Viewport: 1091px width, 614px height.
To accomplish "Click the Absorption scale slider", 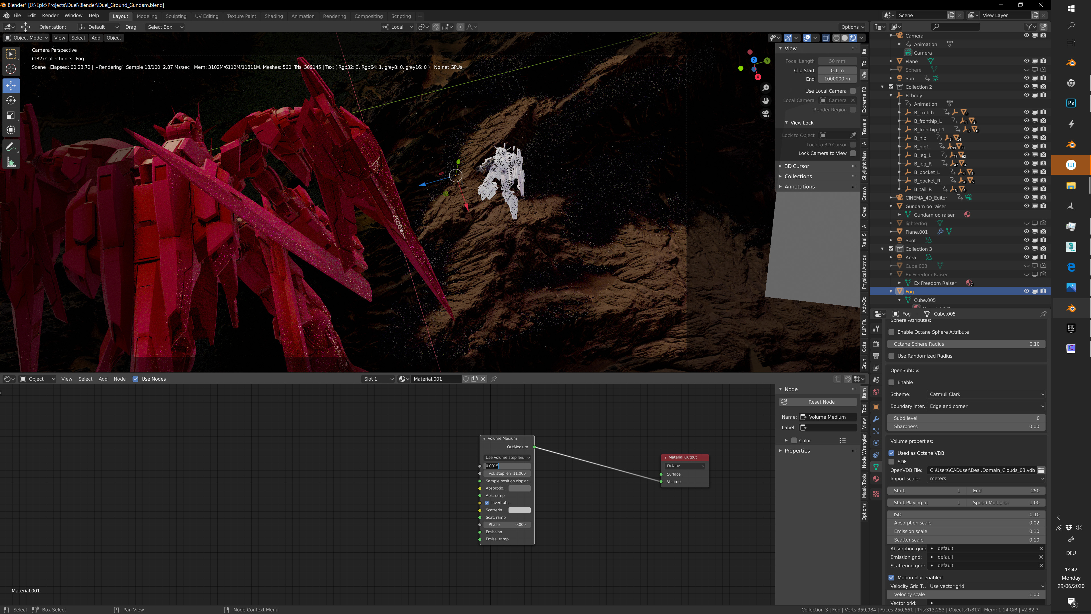I will (966, 523).
